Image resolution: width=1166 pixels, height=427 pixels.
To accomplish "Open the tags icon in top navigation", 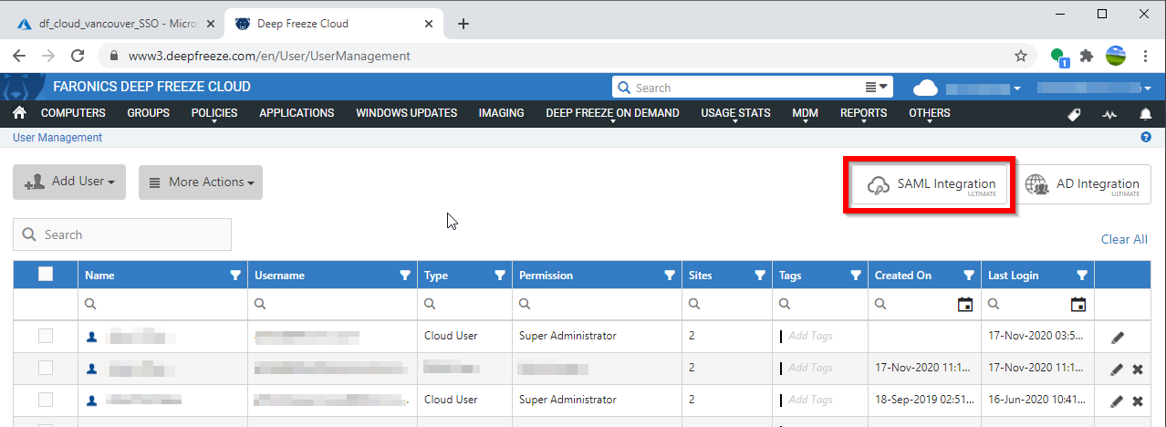I will pos(1074,114).
